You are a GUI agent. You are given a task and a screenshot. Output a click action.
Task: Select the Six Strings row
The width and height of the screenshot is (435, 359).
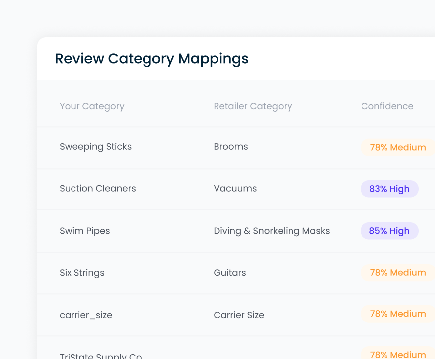pyautogui.click(x=81, y=272)
